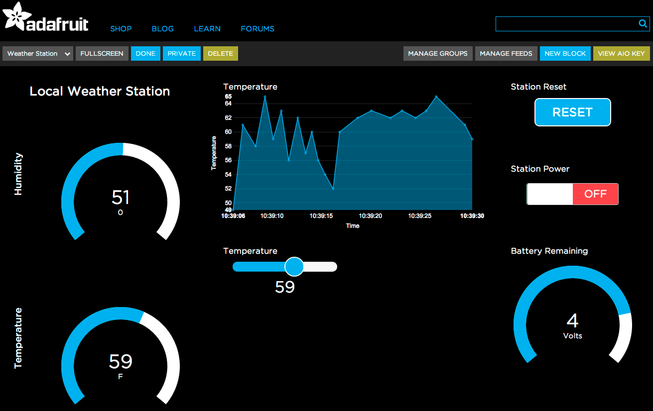Click the Temperature chart title

point(250,87)
